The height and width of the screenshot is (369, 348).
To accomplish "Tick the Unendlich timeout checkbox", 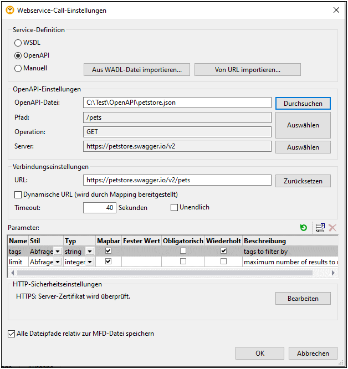I will tap(174, 207).
